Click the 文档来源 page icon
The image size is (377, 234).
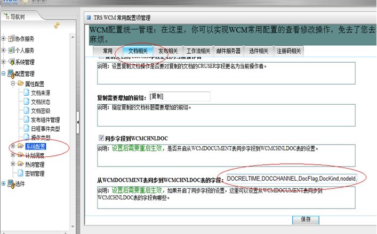point(26,93)
